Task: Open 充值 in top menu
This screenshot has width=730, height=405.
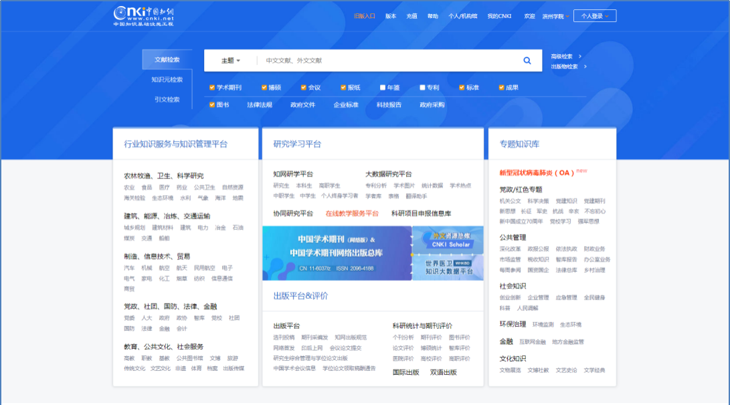Action: pyautogui.click(x=412, y=16)
